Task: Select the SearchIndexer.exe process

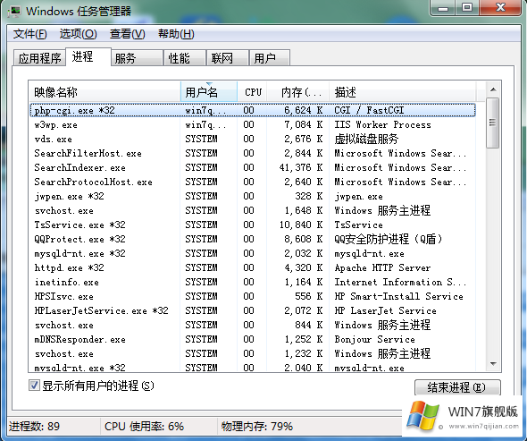Action: [253, 167]
